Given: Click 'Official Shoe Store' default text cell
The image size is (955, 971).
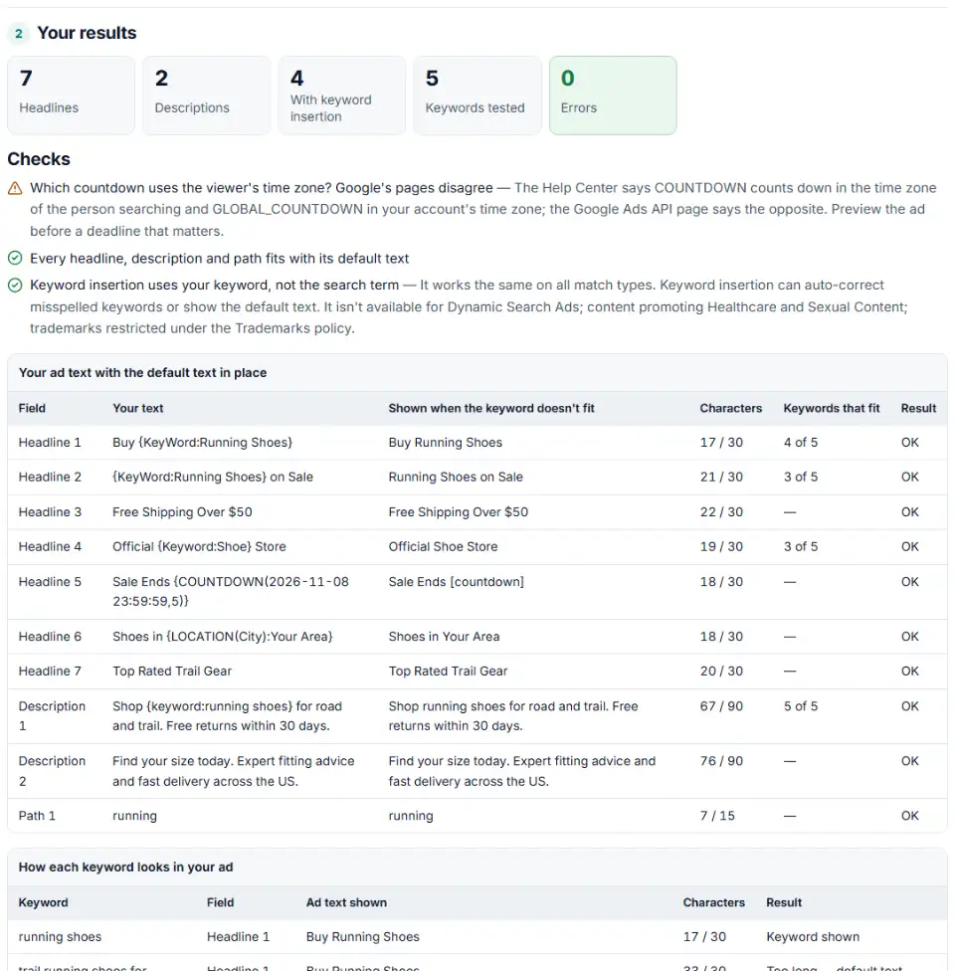Looking at the screenshot, I should tap(444, 547).
